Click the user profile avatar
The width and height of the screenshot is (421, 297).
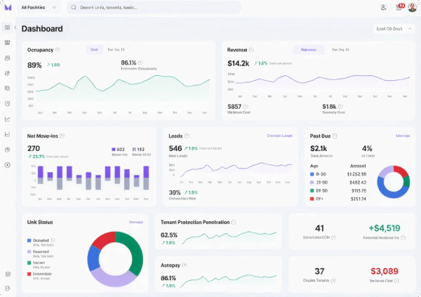pos(412,7)
